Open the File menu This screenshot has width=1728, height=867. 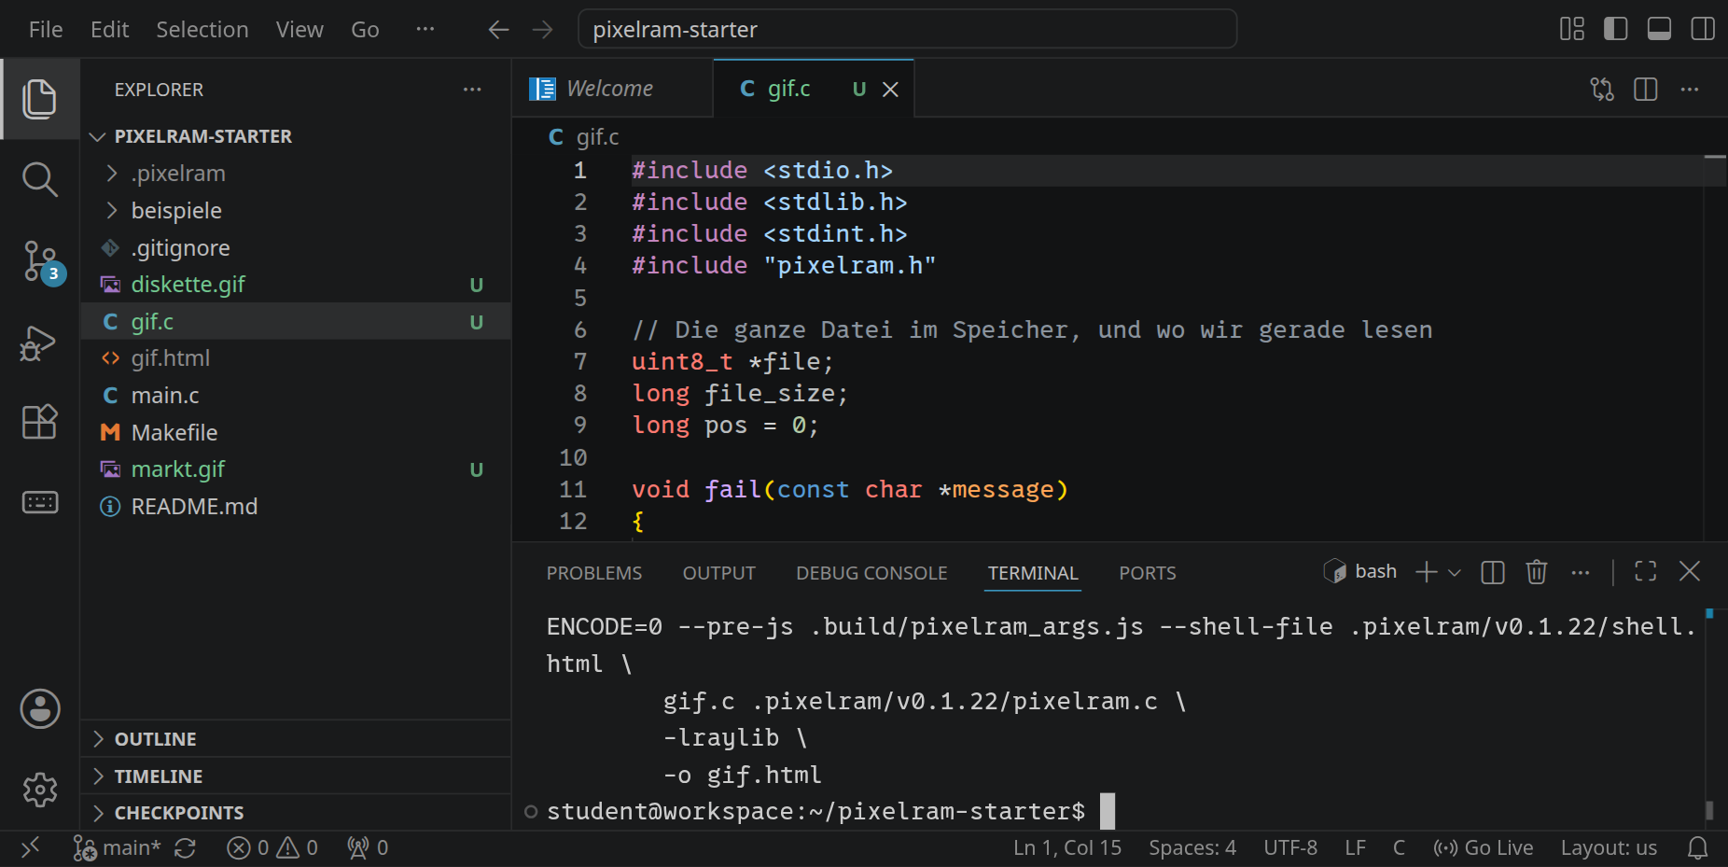tap(46, 30)
